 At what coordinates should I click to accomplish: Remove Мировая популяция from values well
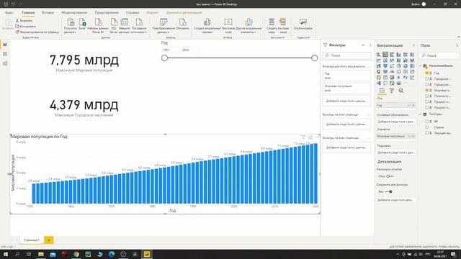[x=413, y=136]
